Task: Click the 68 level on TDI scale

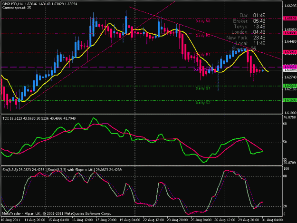Action: coord(285,124)
